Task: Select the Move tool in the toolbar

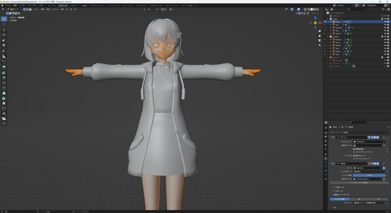Action: pyautogui.click(x=4, y=29)
